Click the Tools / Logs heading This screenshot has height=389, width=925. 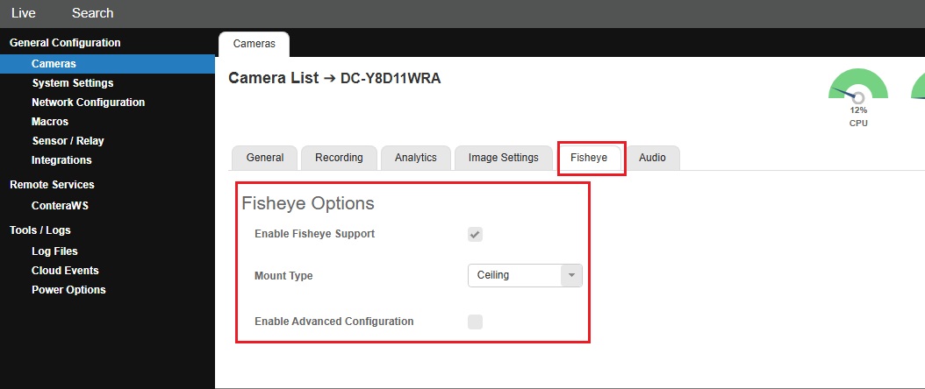click(x=40, y=230)
